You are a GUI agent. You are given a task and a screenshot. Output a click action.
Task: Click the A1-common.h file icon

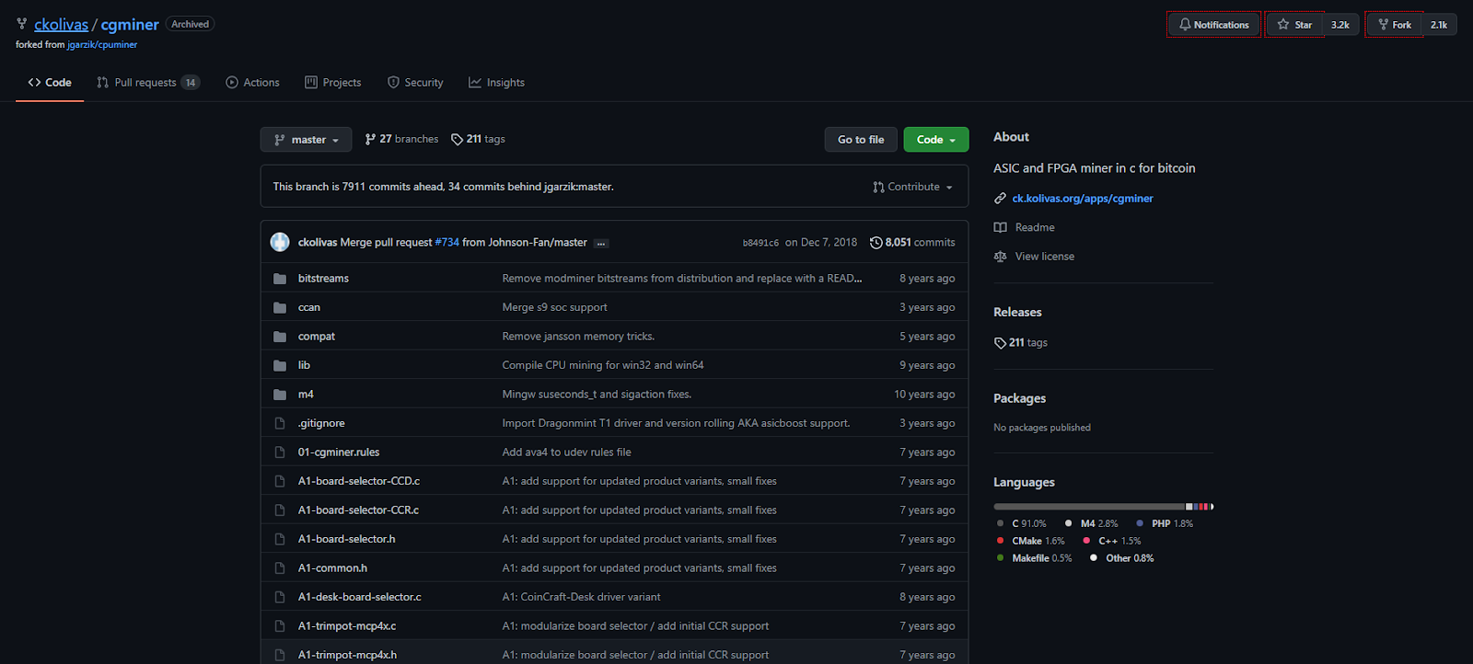click(x=280, y=568)
